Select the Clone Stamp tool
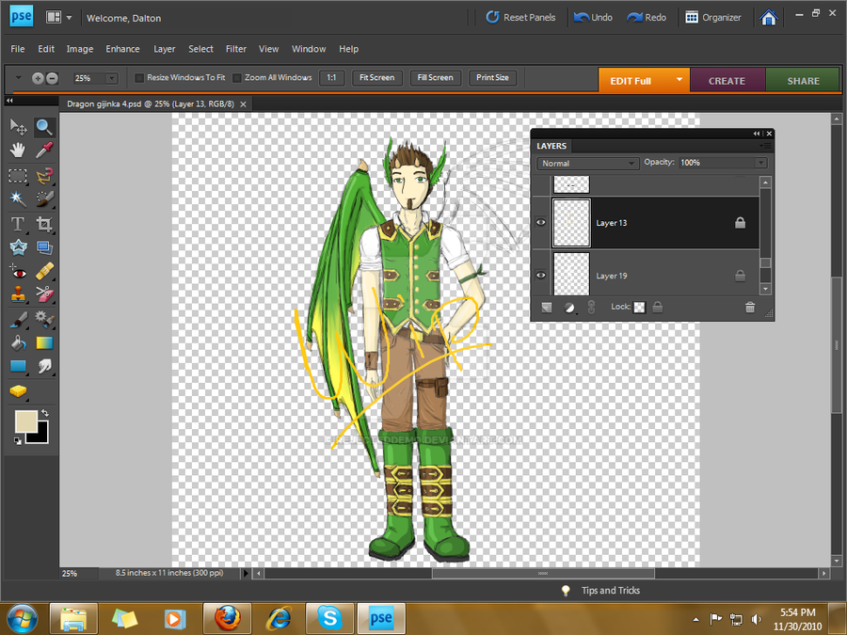Viewport: 847px width, 635px height. (x=18, y=294)
